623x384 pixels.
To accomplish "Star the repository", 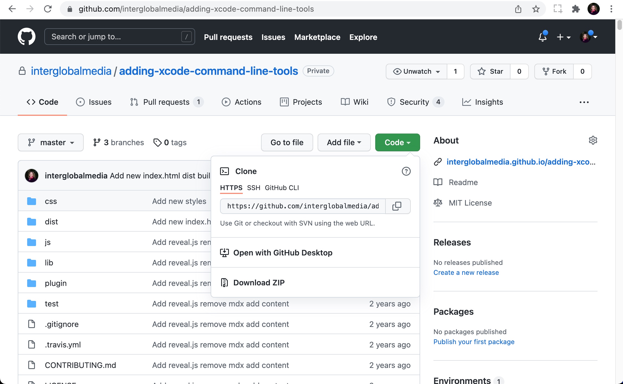I will tap(490, 71).
